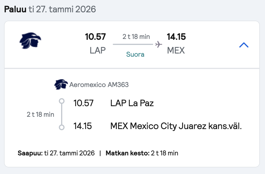Click the LAP airport code in header

[x=98, y=50]
